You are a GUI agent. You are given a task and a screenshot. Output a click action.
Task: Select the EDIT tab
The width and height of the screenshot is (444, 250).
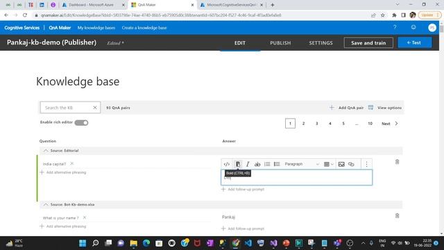239,43
